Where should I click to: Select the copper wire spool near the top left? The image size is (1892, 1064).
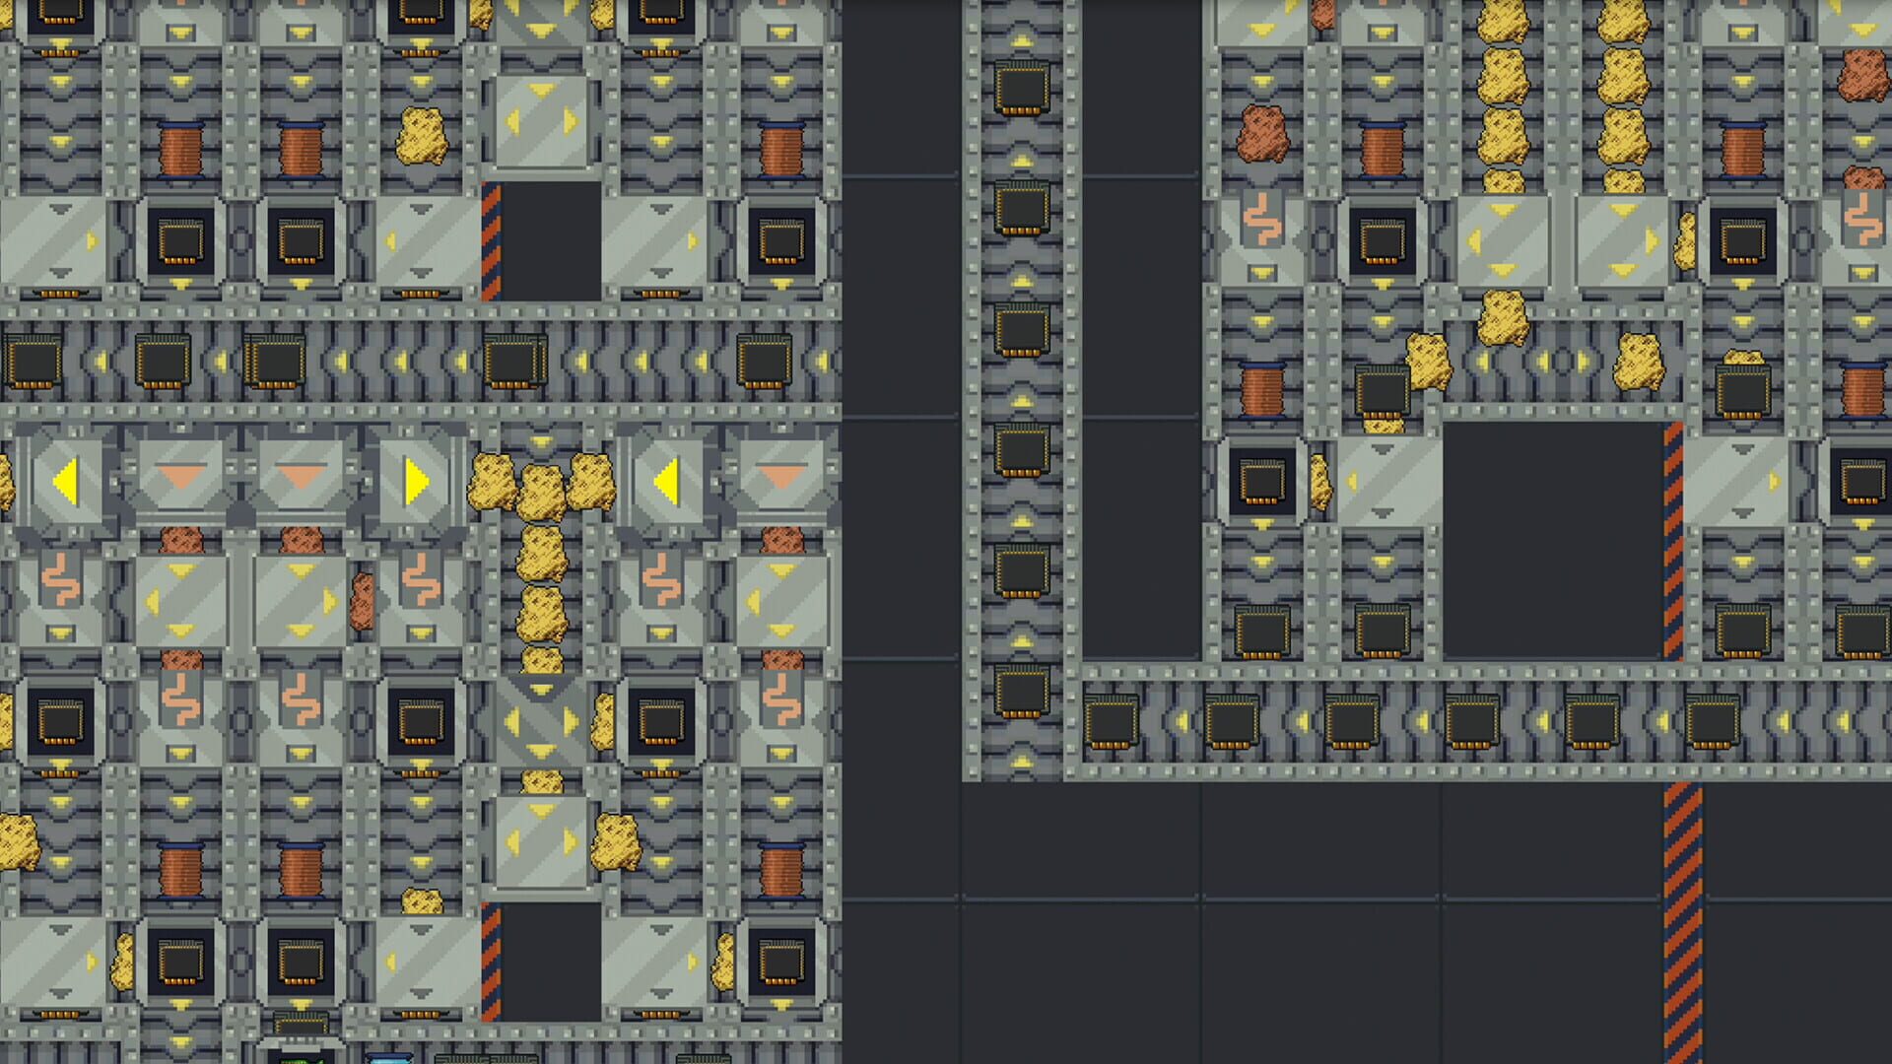177,148
